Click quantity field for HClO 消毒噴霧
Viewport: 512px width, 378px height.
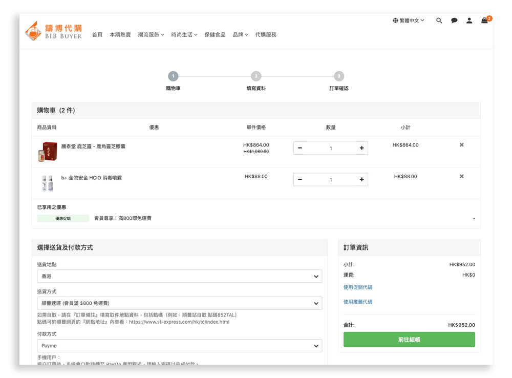click(331, 179)
